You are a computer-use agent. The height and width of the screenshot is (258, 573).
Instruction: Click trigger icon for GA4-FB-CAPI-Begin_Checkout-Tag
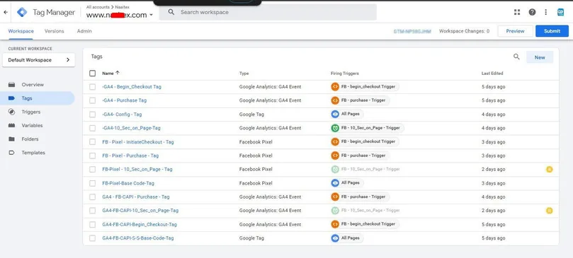pyautogui.click(x=335, y=224)
